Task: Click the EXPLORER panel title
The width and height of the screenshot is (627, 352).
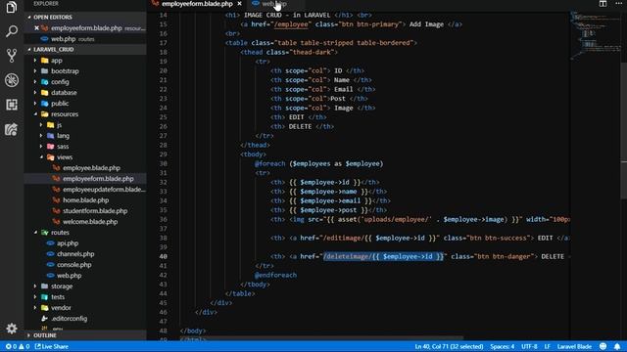Action: tap(46, 4)
